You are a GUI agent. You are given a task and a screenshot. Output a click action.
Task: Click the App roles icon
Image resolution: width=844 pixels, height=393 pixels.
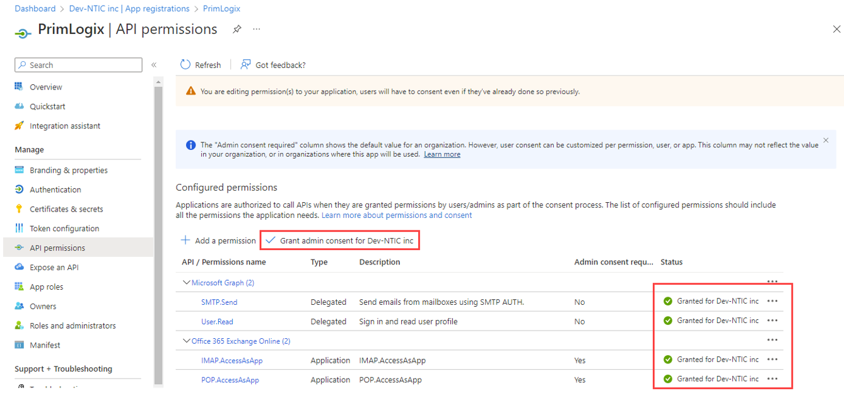(x=19, y=287)
